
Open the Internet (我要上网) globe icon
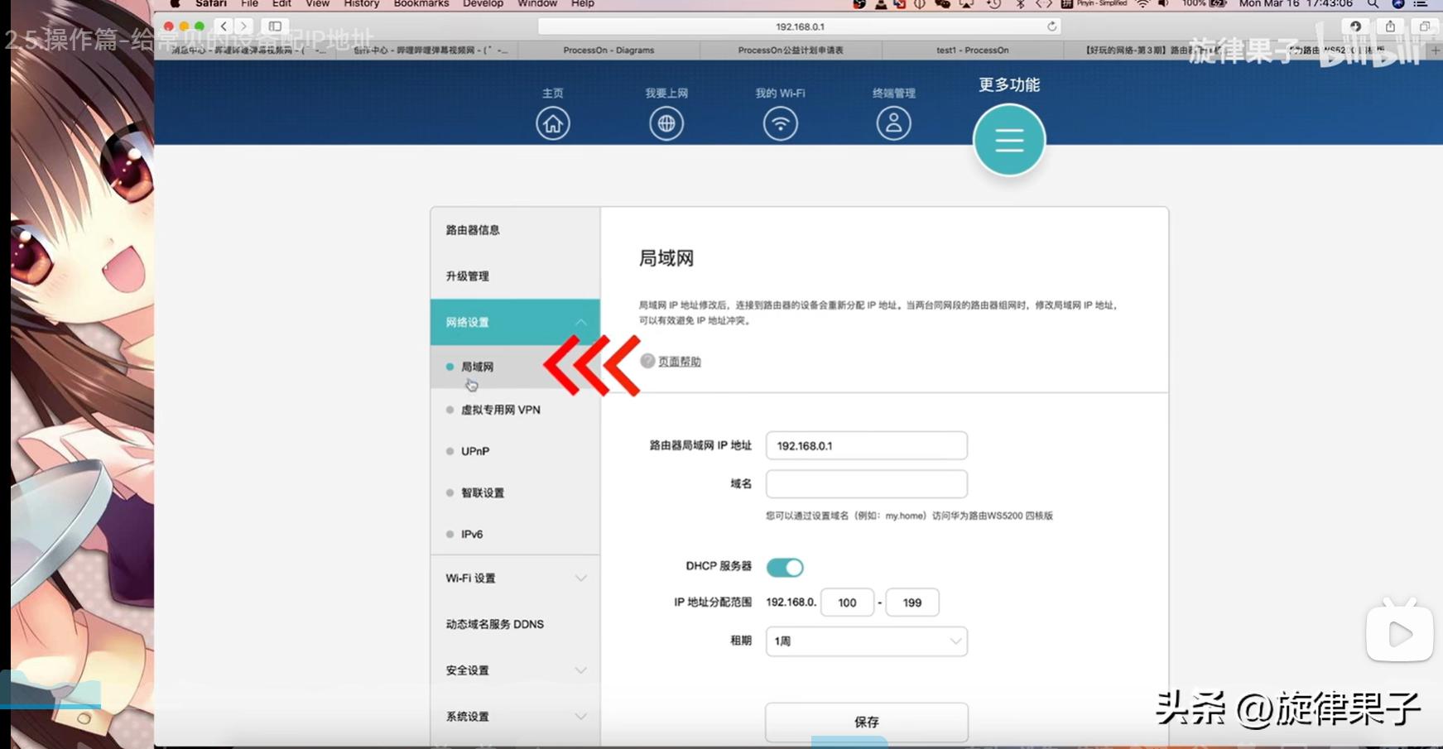pyautogui.click(x=666, y=123)
